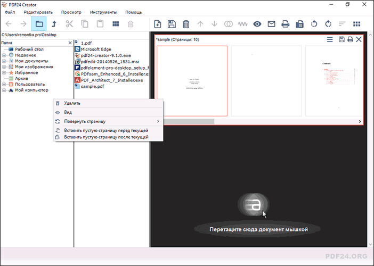Select Рабочий стол in folder tree
Screen dimensions: 374x266
coord(29,49)
